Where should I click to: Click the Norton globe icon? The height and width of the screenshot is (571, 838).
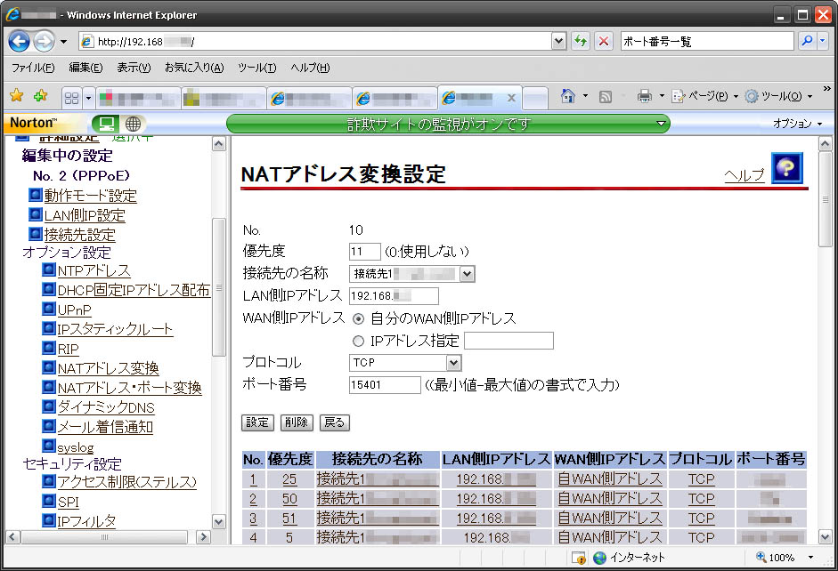pyautogui.click(x=133, y=124)
